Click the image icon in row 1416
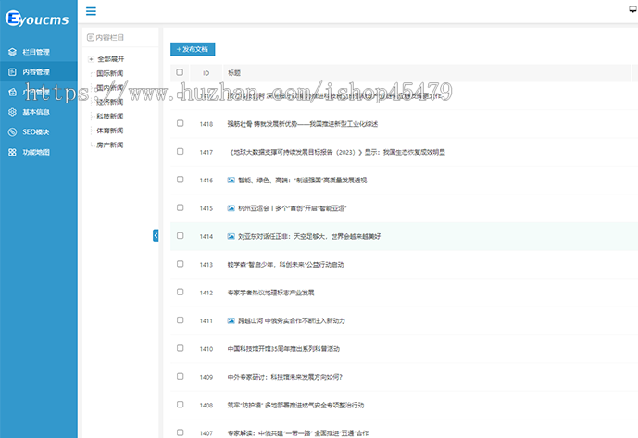The width and height of the screenshot is (638, 438). 231,180
